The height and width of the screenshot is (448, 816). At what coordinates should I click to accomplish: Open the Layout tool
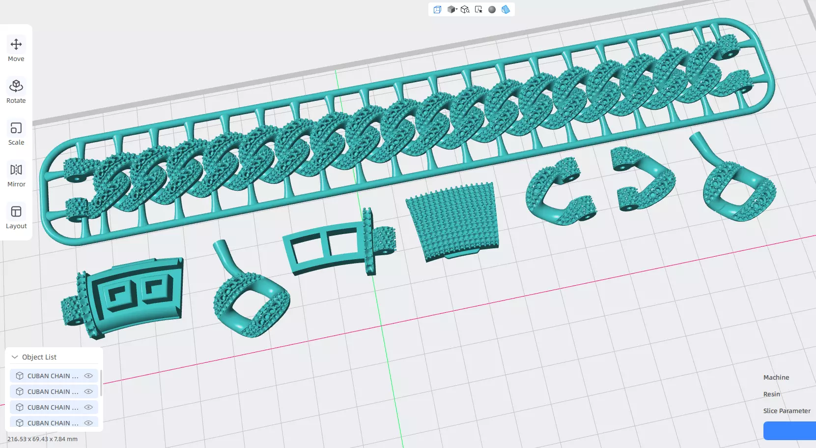16,217
